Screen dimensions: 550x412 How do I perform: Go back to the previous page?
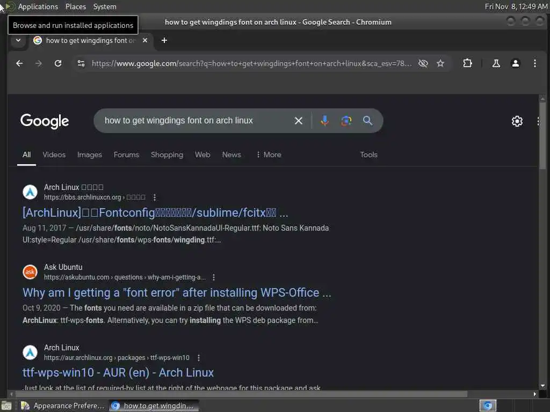pos(19,63)
